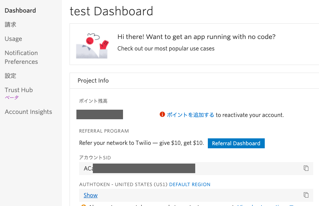Open Account Insights in the sidebar
The image size is (319, 206).
pyautogui.click(x=29, y=112)
